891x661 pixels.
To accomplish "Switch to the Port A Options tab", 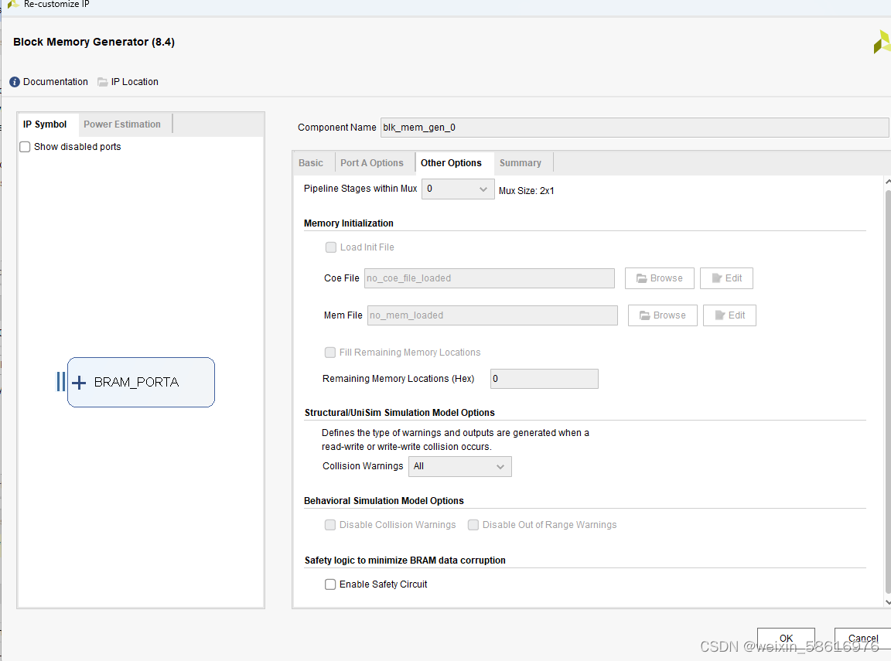I will click(x=371, y=163).
